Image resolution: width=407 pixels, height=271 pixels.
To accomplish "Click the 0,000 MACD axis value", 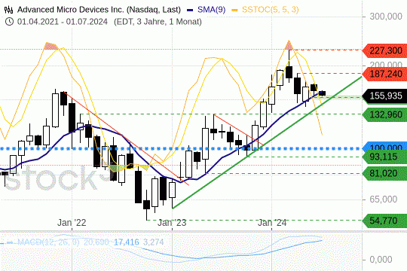I will (381, 260).
